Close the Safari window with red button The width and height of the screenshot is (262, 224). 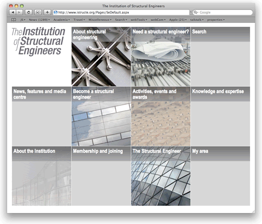(x=11, y=6)
